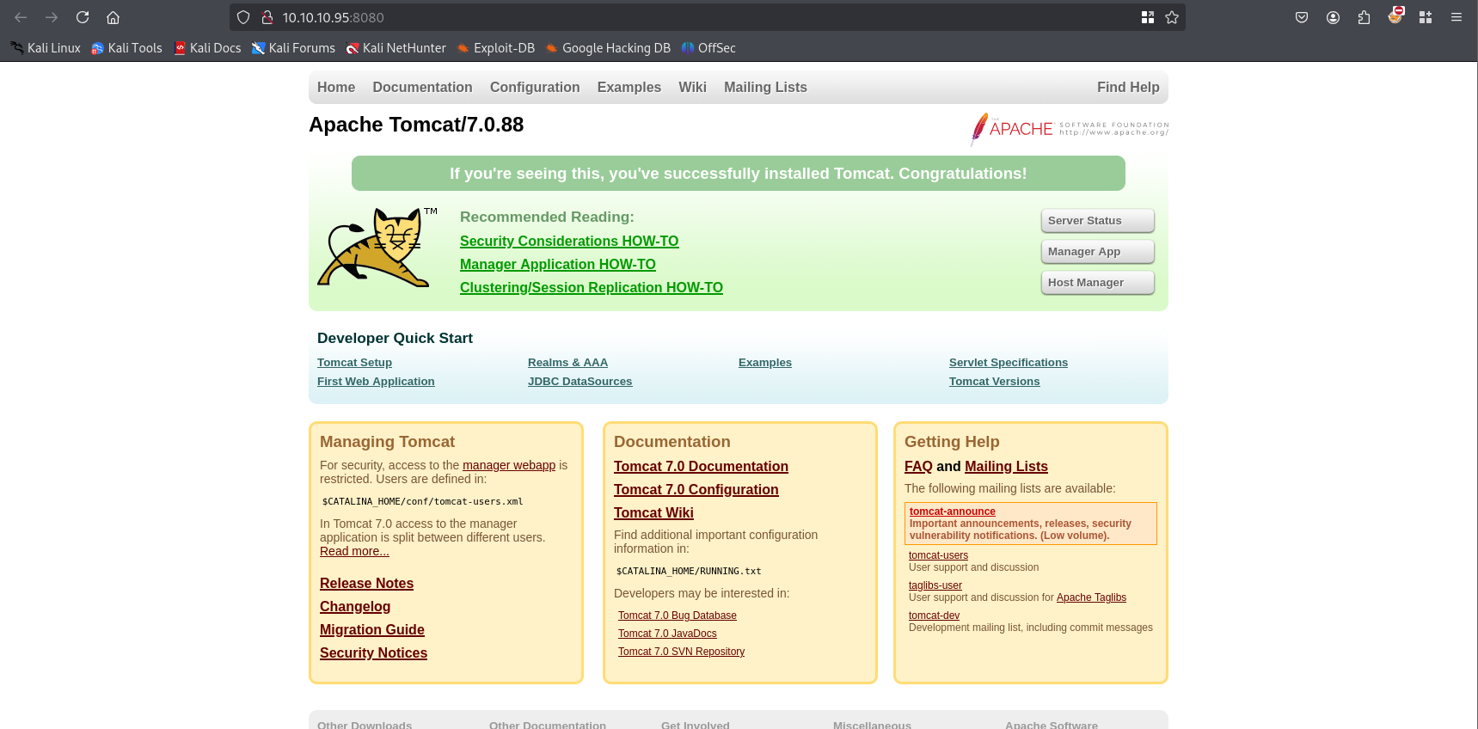This screenshot has width=1478, height=729.
Task: Click the Host Manager button
Action: click(x=1097, y=283)
